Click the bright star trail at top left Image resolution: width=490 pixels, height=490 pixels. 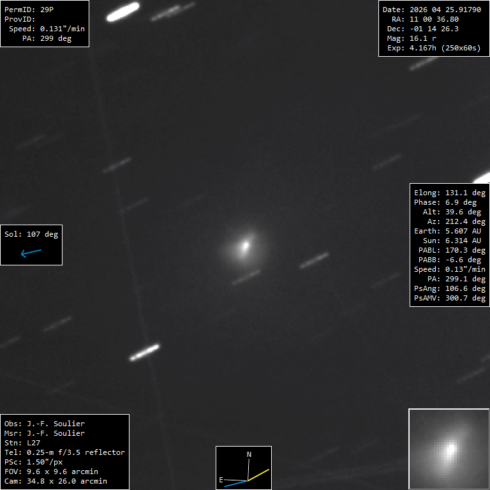point(122,12)
